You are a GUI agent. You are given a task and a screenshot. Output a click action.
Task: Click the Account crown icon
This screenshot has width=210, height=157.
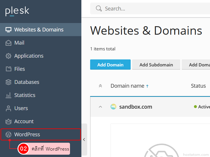[x=8, y=121]
